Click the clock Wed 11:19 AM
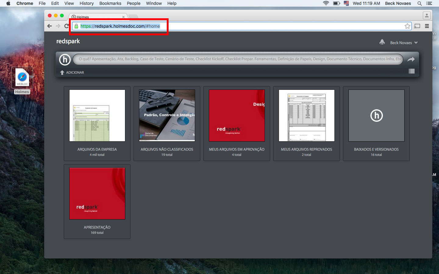 click(366, 3)
